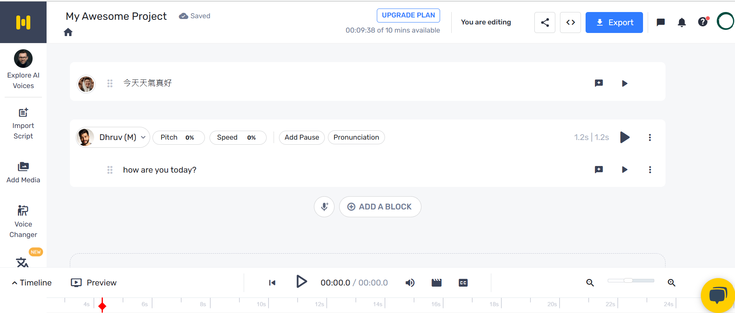
Task: Click the microphone record voice icon
Action: [324, 207]
